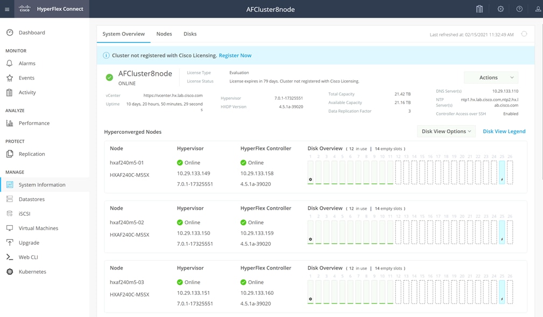Click housekeeping disk slot 1 of hxaf240m5-01
Image resolution: width=543 pixels, height=317 pixels.
click(x=310, y=172)
